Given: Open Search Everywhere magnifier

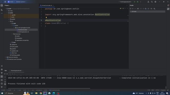Looking at the screenshot, I should 152,2.
